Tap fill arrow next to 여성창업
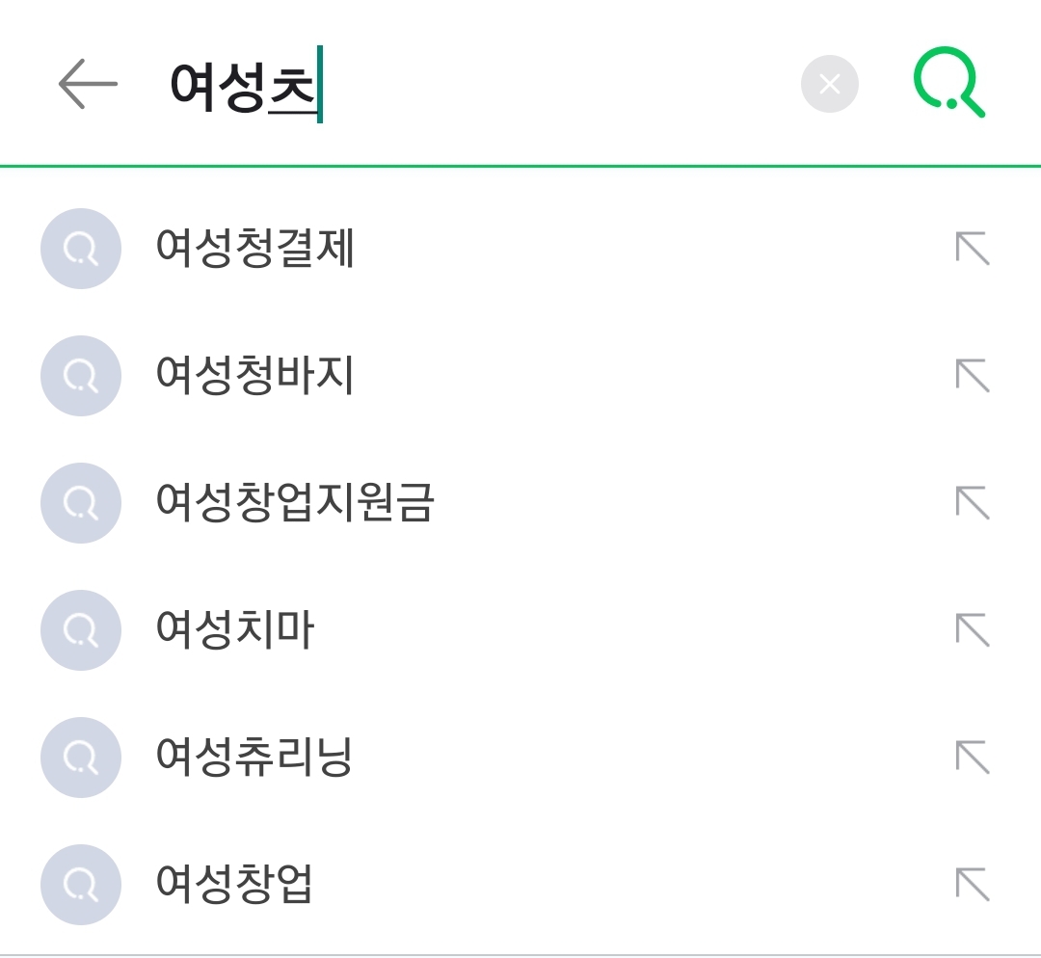The width and height of the screenshot is (1041, 958). pos(973,885)
